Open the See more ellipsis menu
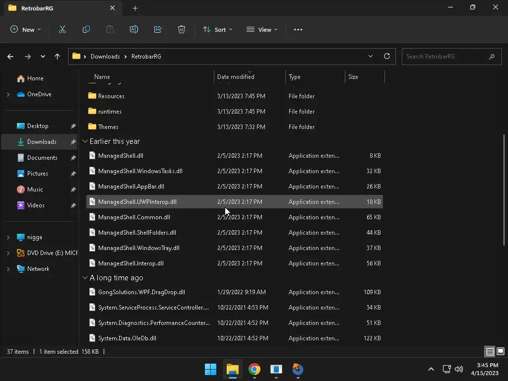The height and width of the screenshot is (381, 508). click(x=298, y=29)
